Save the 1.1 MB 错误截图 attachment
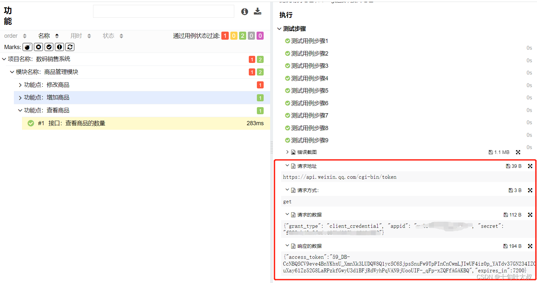This screenshot has width=537, height=283. pos(499,152)
